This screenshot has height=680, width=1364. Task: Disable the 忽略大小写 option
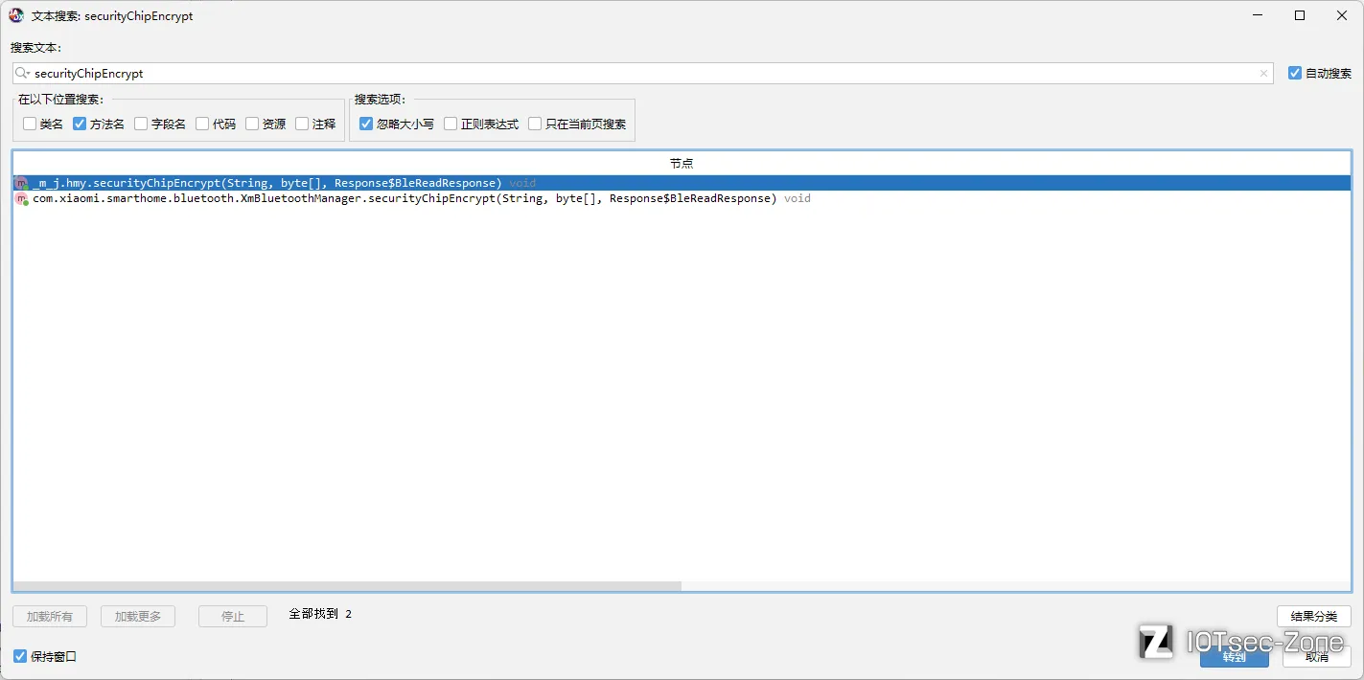pyautogui.click(x=365, y=123)
